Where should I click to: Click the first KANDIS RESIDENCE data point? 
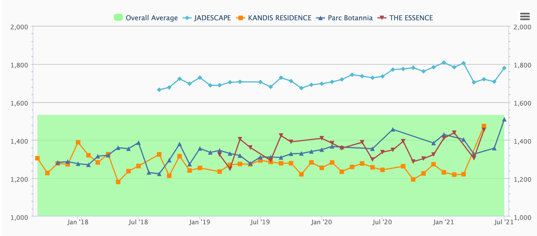click(37, 158)
